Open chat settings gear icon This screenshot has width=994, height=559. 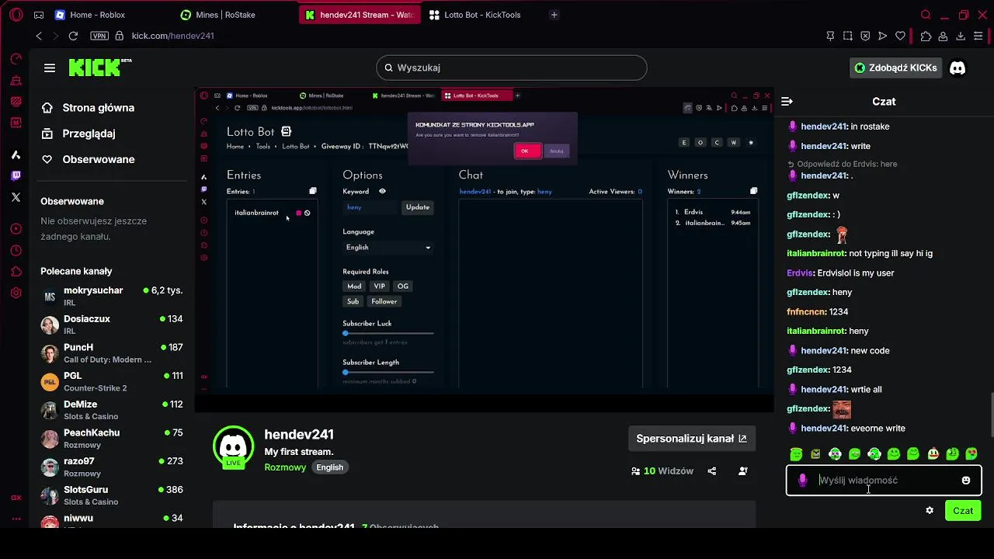click(930, 510)
